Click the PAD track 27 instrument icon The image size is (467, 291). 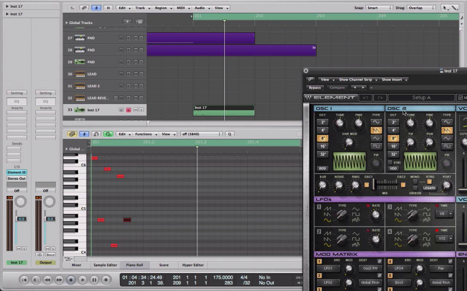[x=79, y=38]
